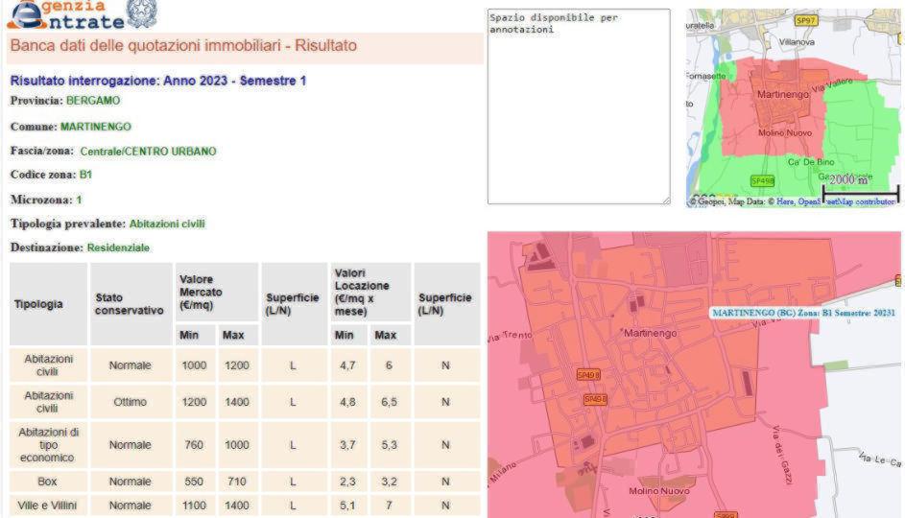Click the Martinengo label on the large zone map
The image size is (905, 518).
click(651, 334)
